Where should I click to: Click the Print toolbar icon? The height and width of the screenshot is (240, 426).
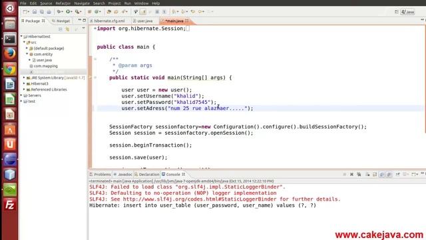[49, 12]
